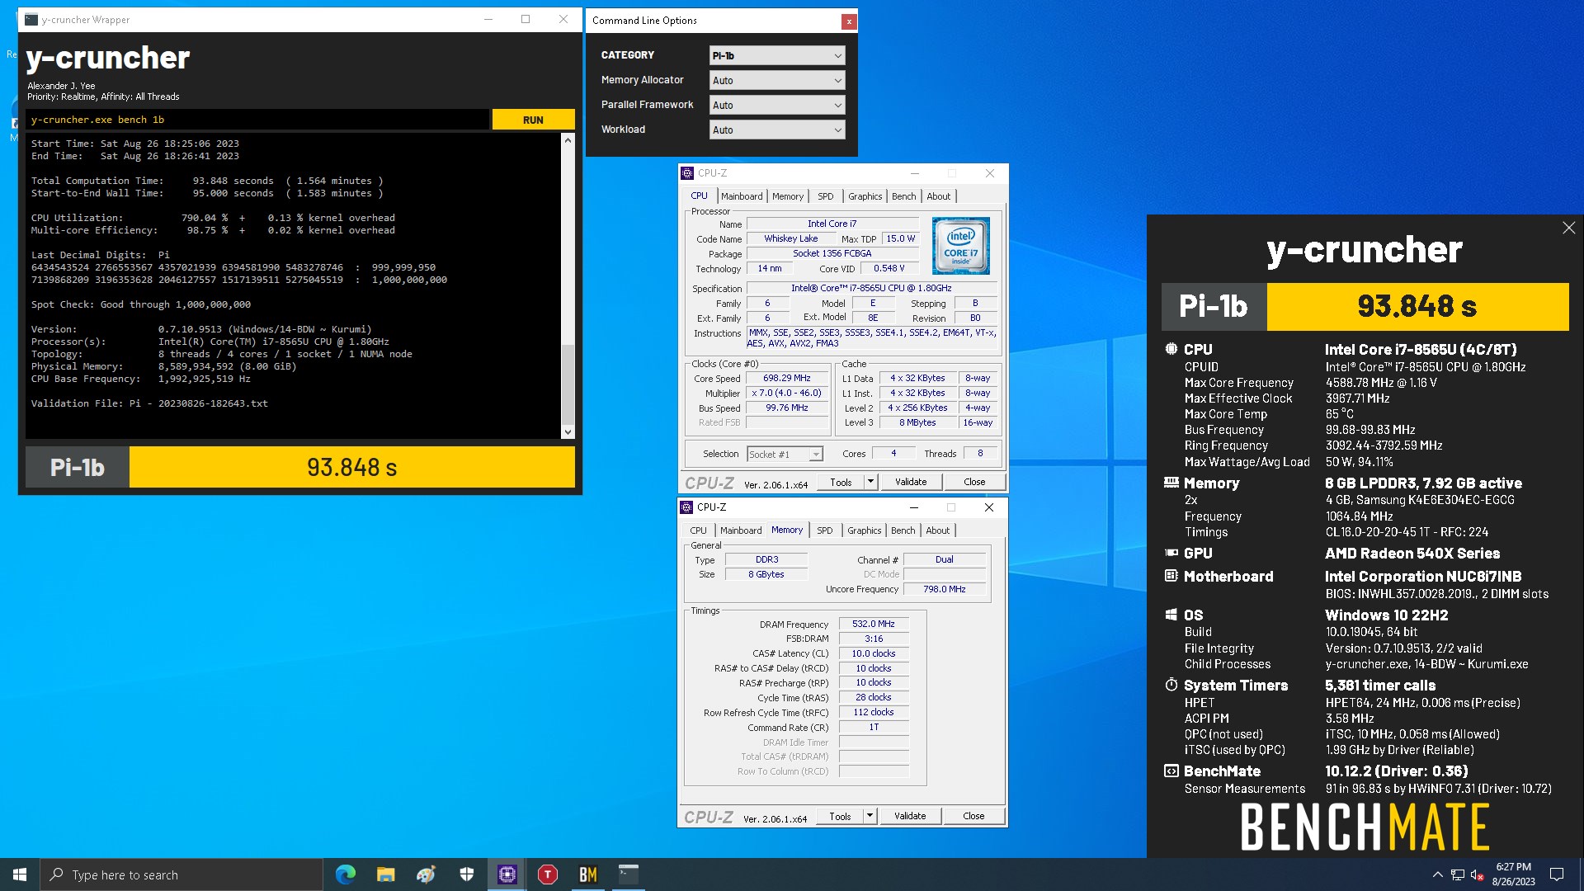The width and height of the screenshot is (1584, 891).
Task: Click Validate in lower CPU-Z
Action: tap(910, 816)
